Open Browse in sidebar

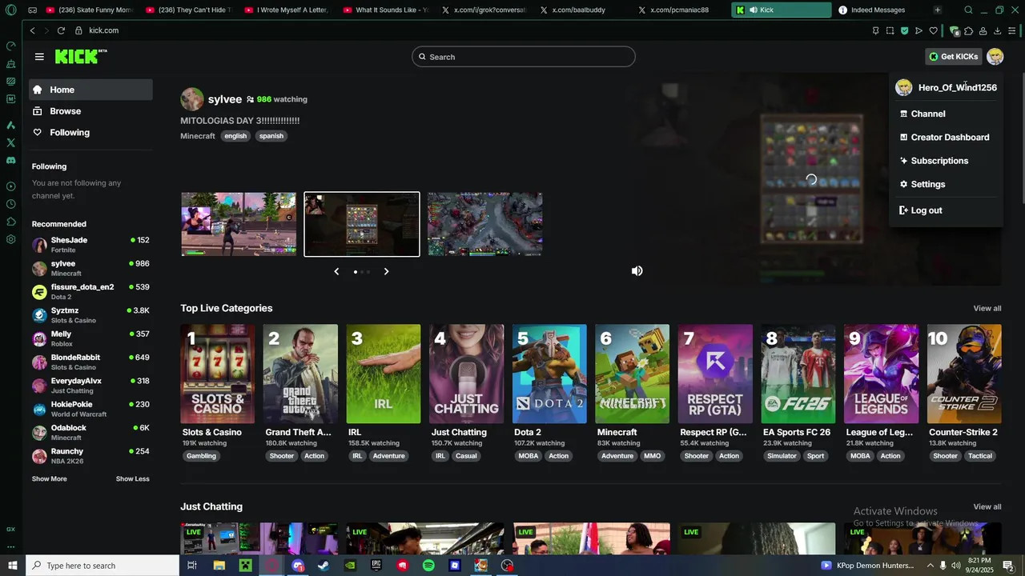tap(90, 111)
